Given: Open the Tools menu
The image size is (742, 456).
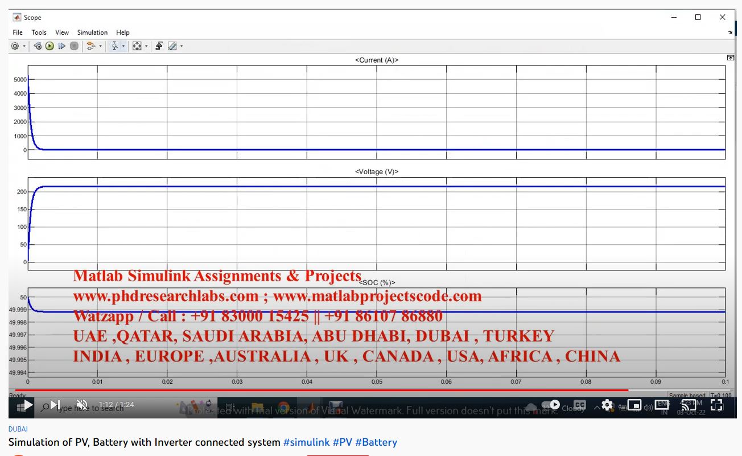Looking at the screenshot, I should coord(39,32).
